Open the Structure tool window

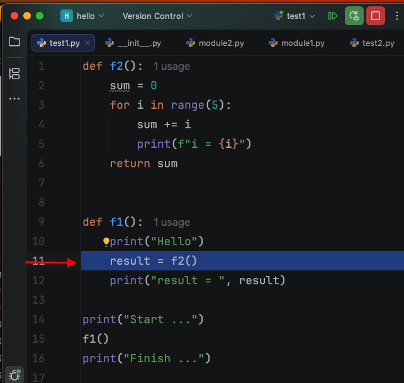click(14, 73)
